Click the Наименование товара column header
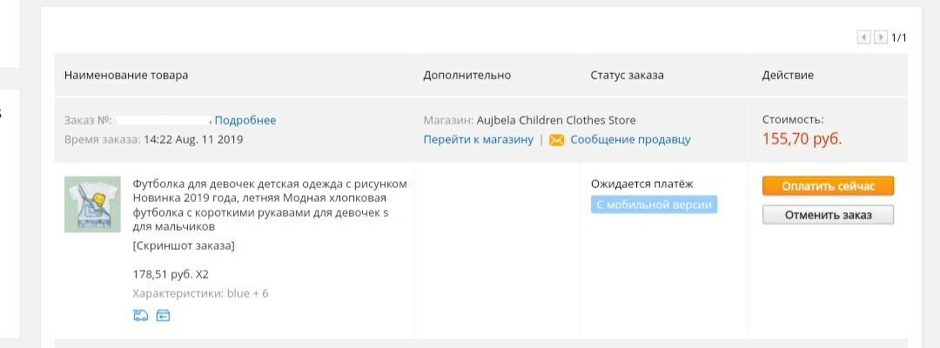 click(x=126, y=76)
